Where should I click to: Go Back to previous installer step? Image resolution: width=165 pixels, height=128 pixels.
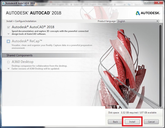(x=115, y=122)
